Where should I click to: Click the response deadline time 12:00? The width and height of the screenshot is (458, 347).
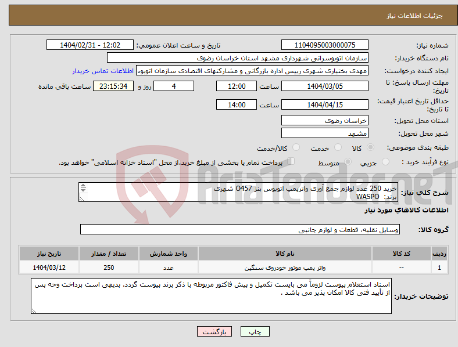pos(237,86)
